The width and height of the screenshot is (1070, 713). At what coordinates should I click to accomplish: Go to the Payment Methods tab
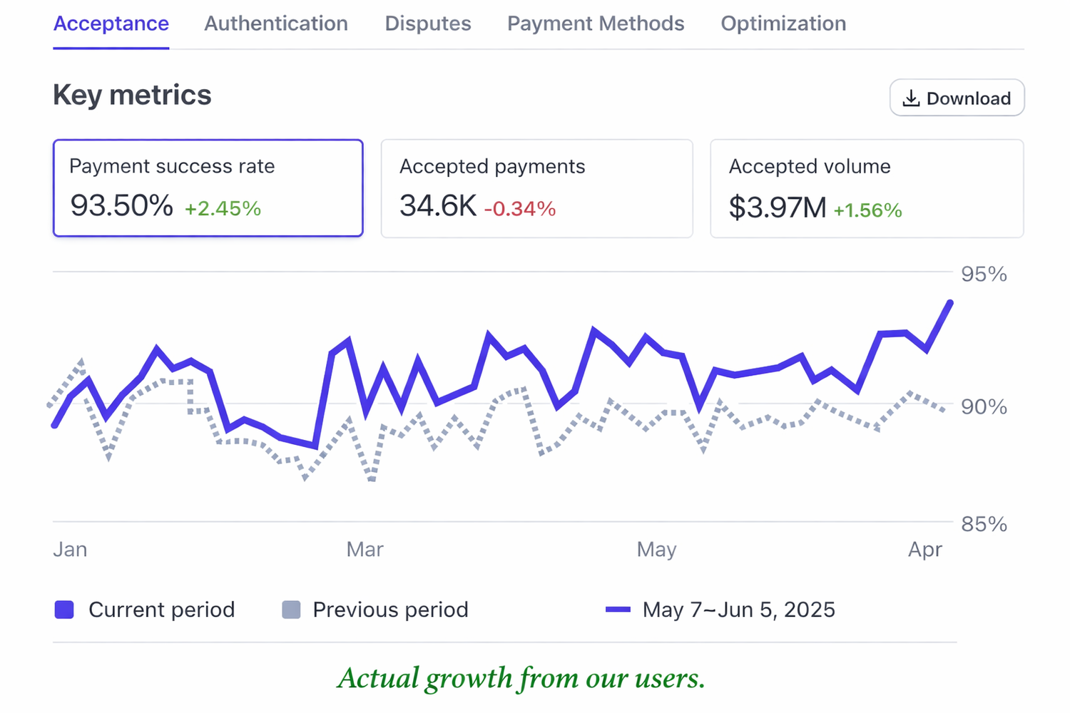596,24
